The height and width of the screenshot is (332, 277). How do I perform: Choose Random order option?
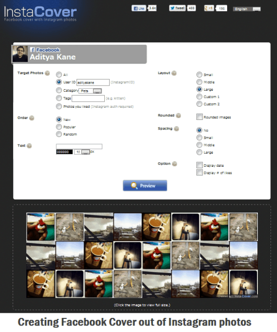click(59, 134)
